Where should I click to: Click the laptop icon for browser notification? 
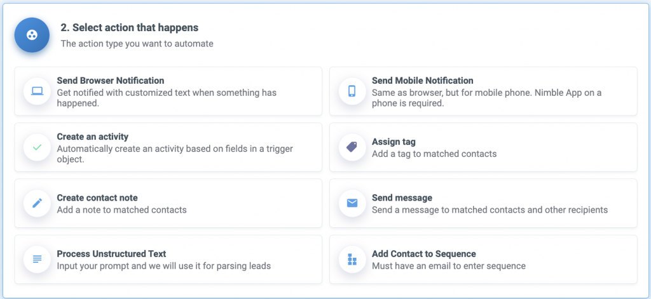pos(37,91)
